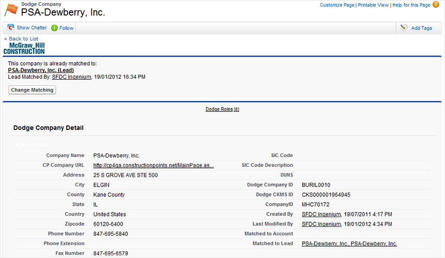Select the Country value United States
445x258 pixels.
tap(110, 214)
